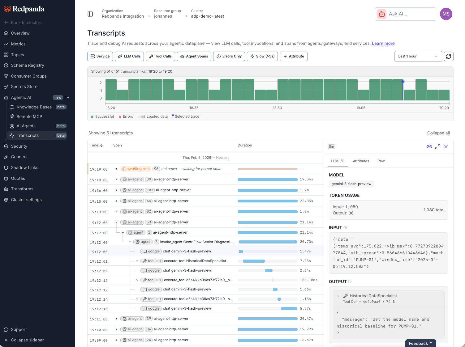Click the AI Agents icon in sidebar
This screenshot has width=465, height=347.
click(12, 126)
